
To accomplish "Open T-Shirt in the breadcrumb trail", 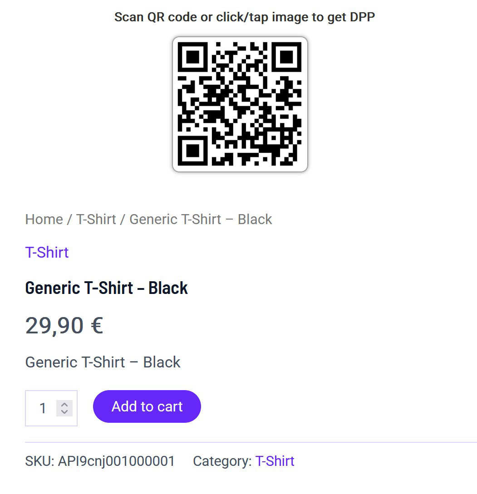I will (96, 219).
